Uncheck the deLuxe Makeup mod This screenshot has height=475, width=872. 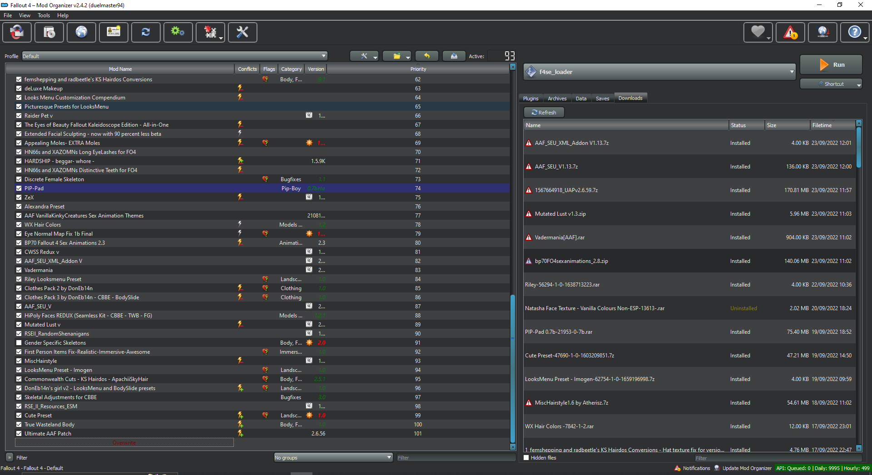(19, 88)
